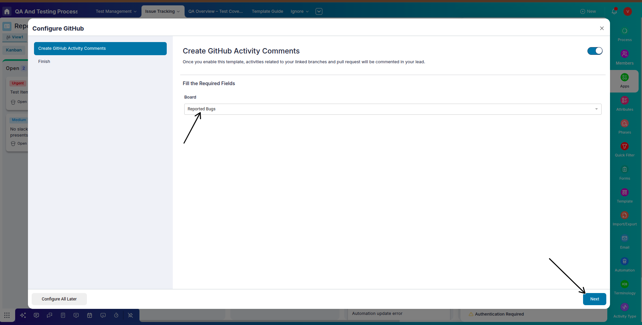Open the Template panel

pyautogui.click(x=624, y=196)
